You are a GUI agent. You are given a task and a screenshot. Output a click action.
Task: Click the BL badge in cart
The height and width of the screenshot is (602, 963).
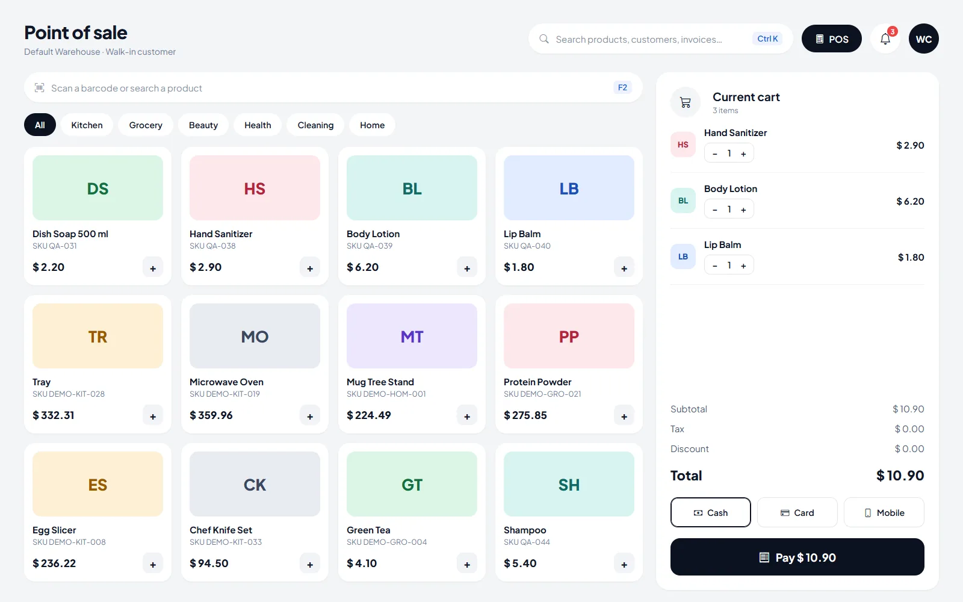coord(683,200)
